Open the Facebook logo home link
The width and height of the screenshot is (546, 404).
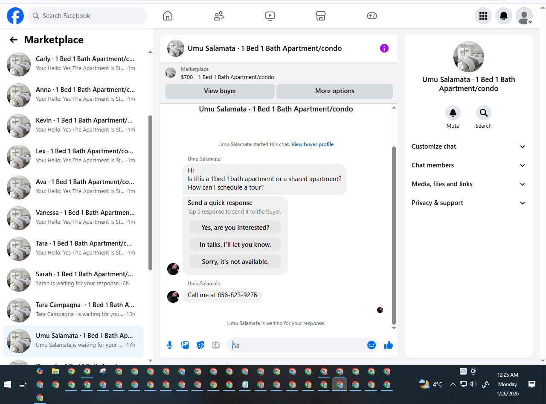(x=15, y=16)
